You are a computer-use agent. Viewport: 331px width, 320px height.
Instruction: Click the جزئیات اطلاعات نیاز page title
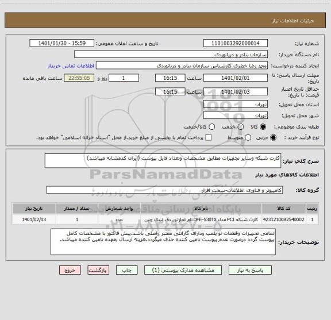[x=293, y=21]
